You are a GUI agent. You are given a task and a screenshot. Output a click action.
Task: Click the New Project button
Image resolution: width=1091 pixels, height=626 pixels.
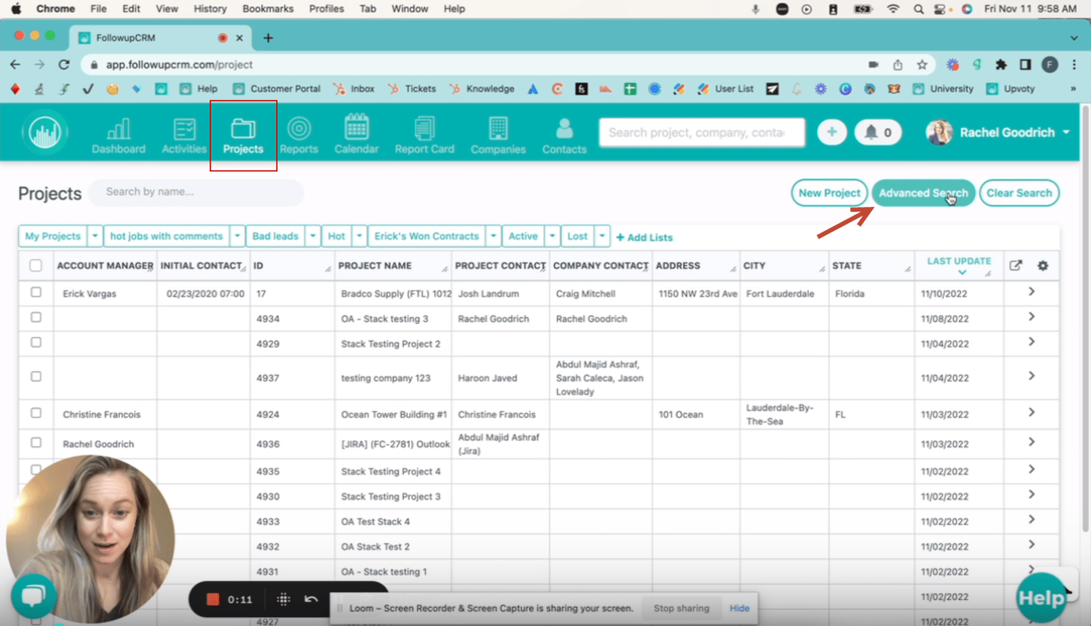(x=829, y=193)
